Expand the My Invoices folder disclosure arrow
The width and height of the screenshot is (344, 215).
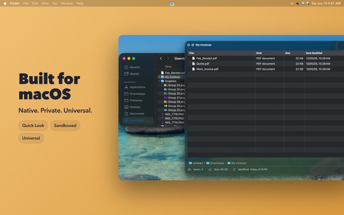click(159, 77)
